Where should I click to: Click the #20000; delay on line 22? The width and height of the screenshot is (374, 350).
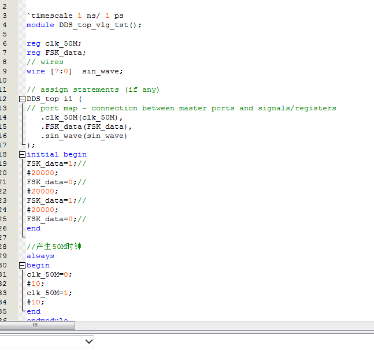pyautogui.click(x=42, y=192)
